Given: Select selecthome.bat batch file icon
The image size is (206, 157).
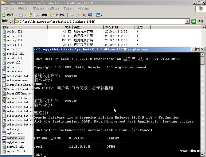Looking at the screenshot, I should [4, 102].
